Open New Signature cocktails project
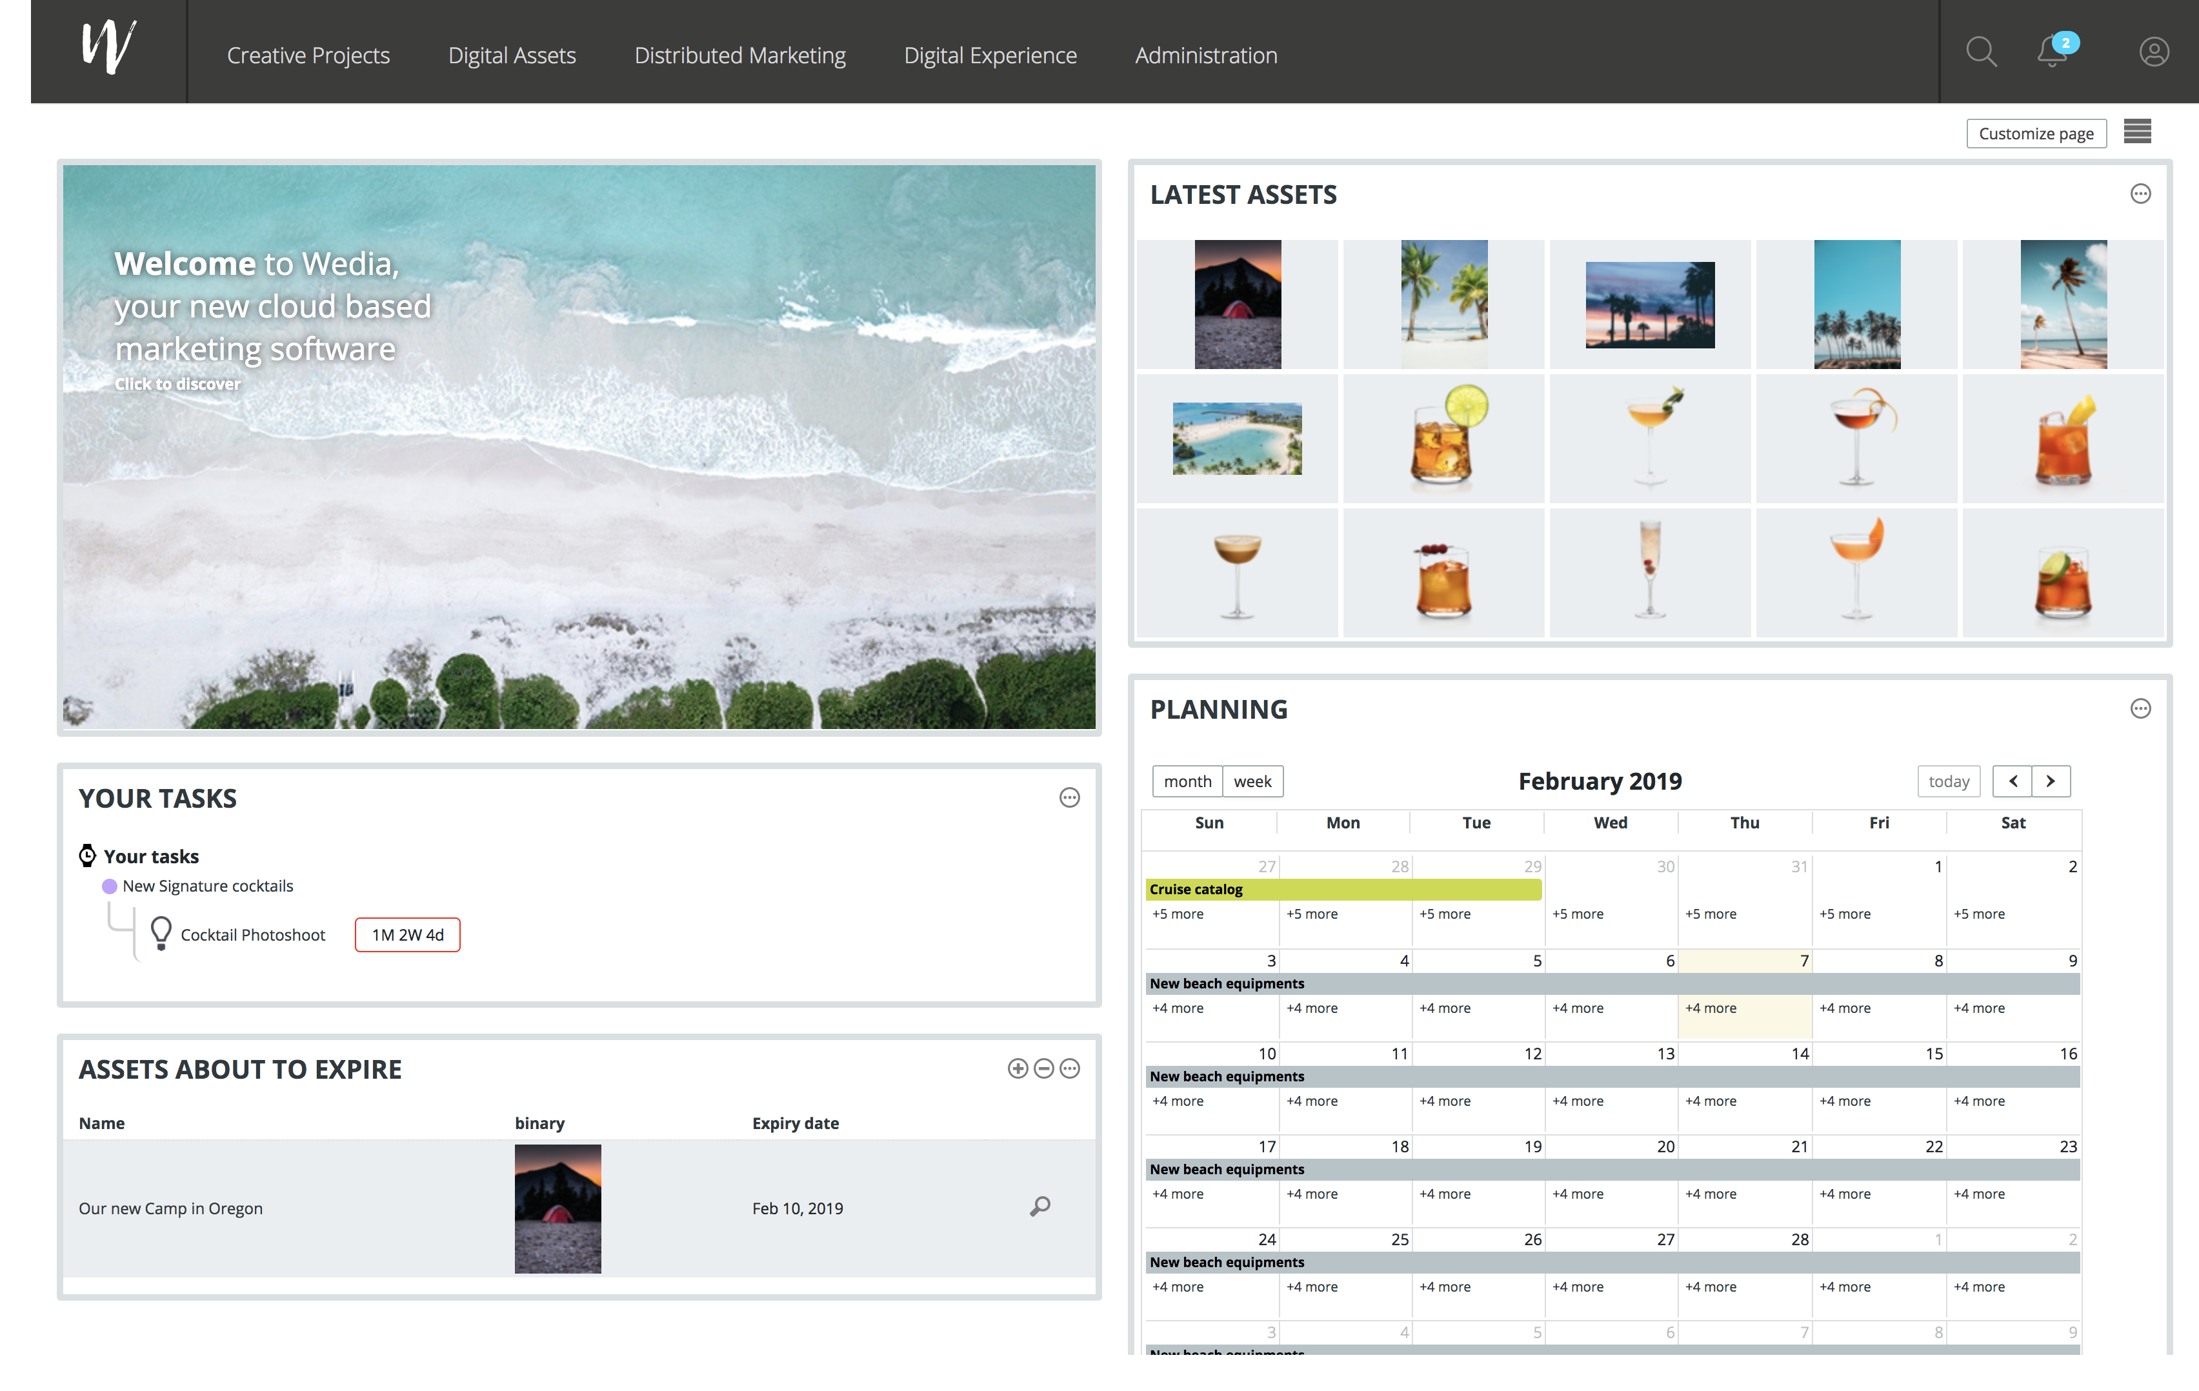This screenshot has height=1391, width=2199. [x=207, y=886]
